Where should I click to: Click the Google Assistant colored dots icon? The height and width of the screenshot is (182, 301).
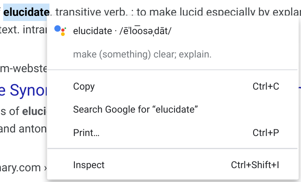tap(60, 31)
